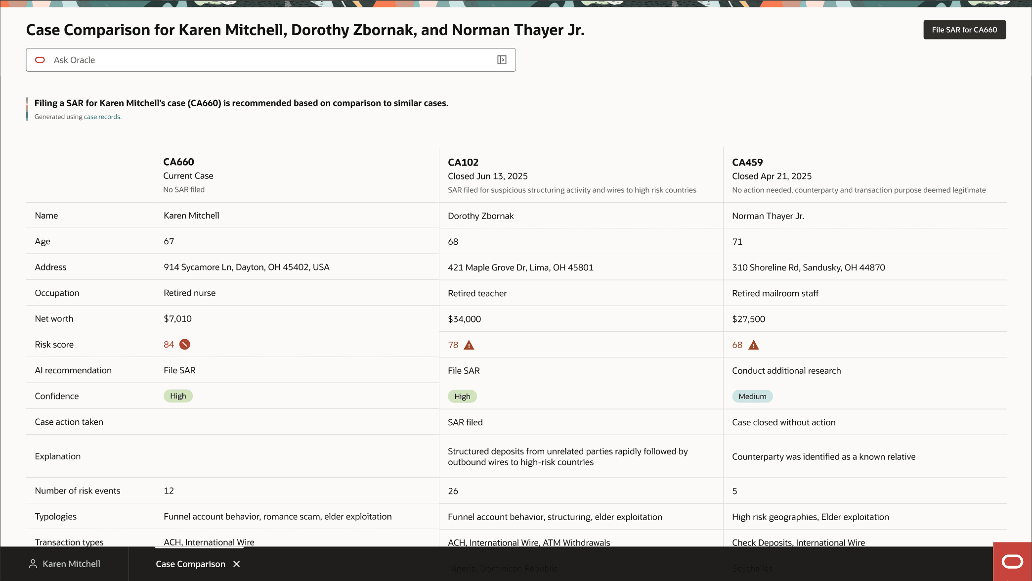Screen dimensions: 1032x581
Task: Click the High confidence badge for CA660
Action: click(178, 396)
